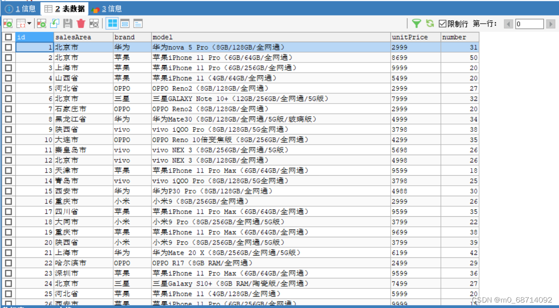The image size is (559, 308).
Task: Check the row checkbox for id 8
Action: click(9, 119)
